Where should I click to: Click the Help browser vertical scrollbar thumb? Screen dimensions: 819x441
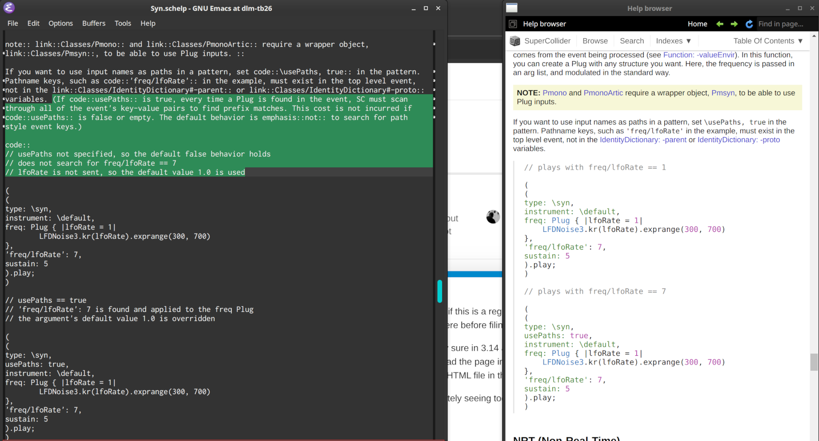(x=814, y=362)
